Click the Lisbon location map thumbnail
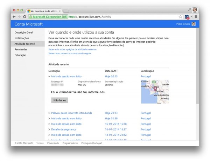This screenshot has width=210, height=161. click(155, 92)
